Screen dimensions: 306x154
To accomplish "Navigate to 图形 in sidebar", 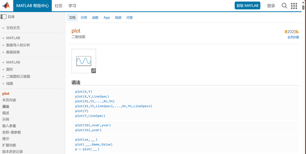I will click(x=10, y=69).
